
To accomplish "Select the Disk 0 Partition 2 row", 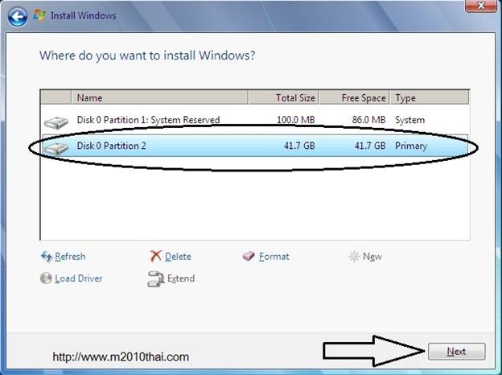I will 255,146.
